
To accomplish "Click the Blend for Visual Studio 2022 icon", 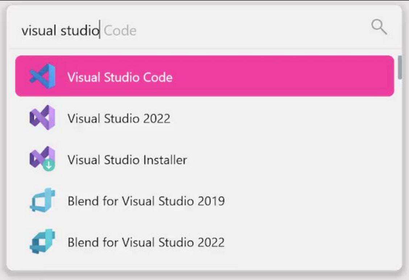I will tap(42, 242).
